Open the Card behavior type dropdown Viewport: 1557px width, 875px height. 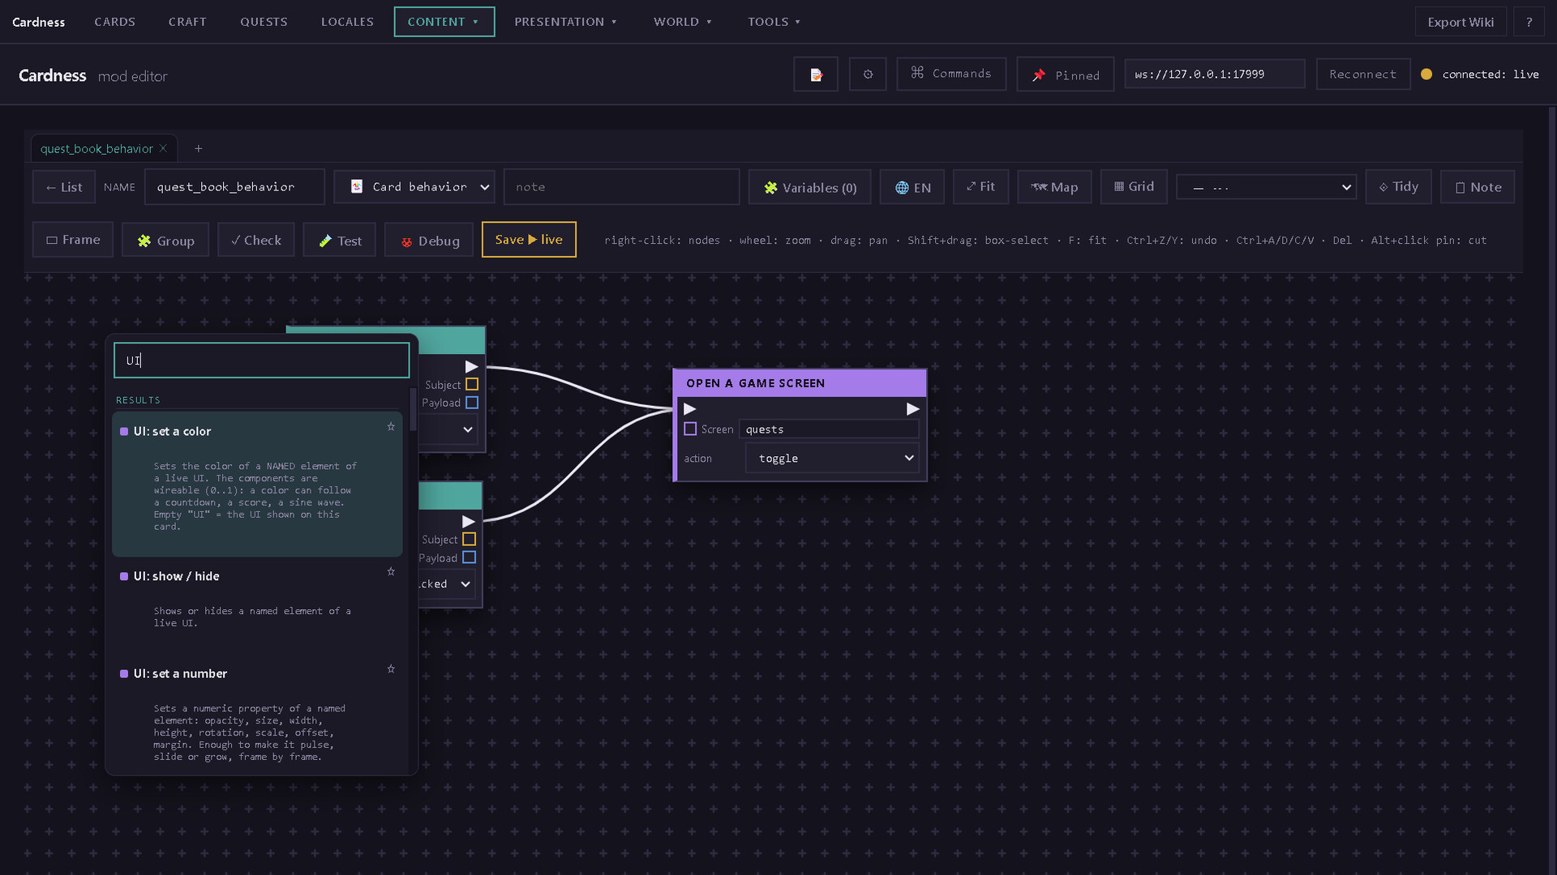pyautogui.click(x=414, y=186)
